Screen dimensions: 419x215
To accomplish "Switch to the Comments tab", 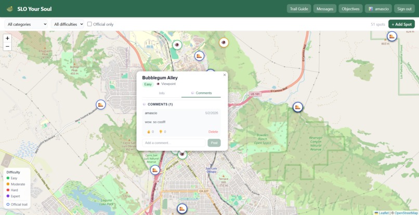I will pyautogui.click(x=201, y=93).
